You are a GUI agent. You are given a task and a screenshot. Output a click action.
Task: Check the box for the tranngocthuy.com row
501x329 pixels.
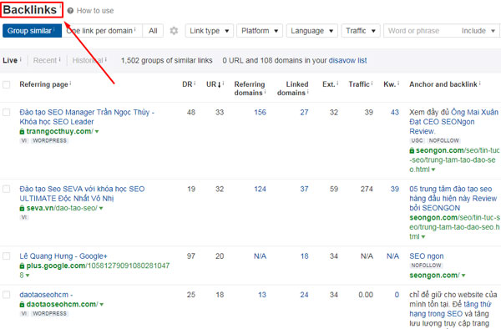click(x=7, y=112)
